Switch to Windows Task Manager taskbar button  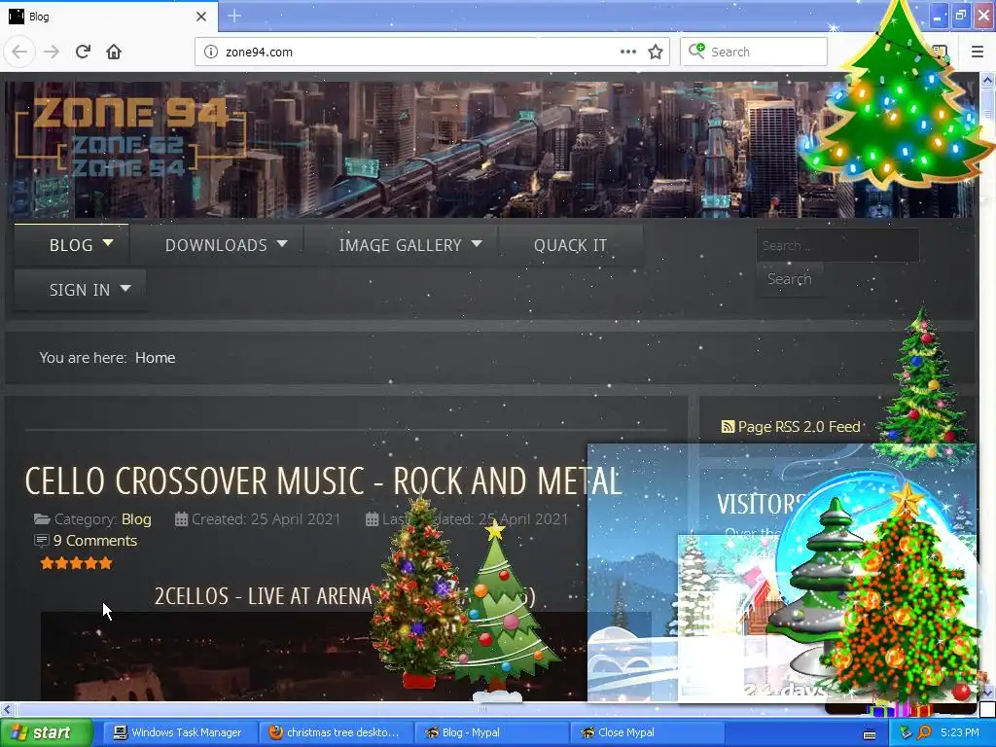click(178, 733)
